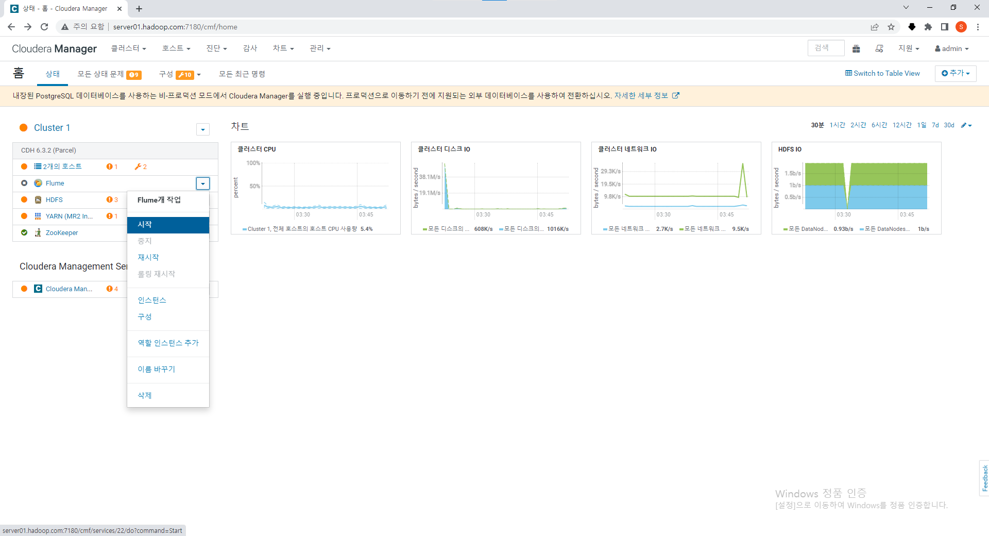Select 시작 in Flume actions menu

[x=168, y=225]
